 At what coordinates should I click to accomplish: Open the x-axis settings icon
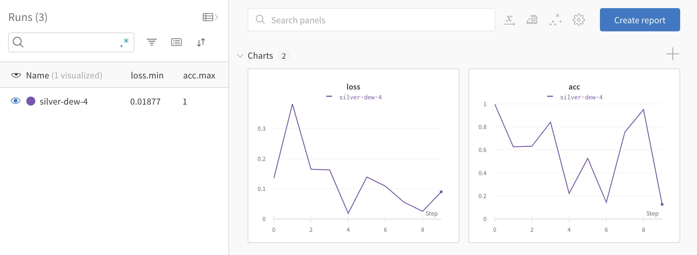click(510, 20)
